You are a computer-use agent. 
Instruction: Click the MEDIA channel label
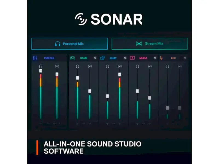(x=143, y=58)
